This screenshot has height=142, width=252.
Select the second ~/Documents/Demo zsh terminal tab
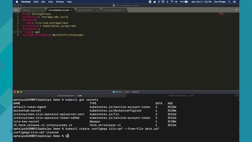181,95
